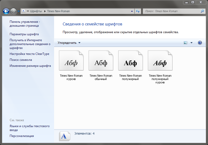Select Times New Roman полужирный курсив font icon

click(160, 61)
